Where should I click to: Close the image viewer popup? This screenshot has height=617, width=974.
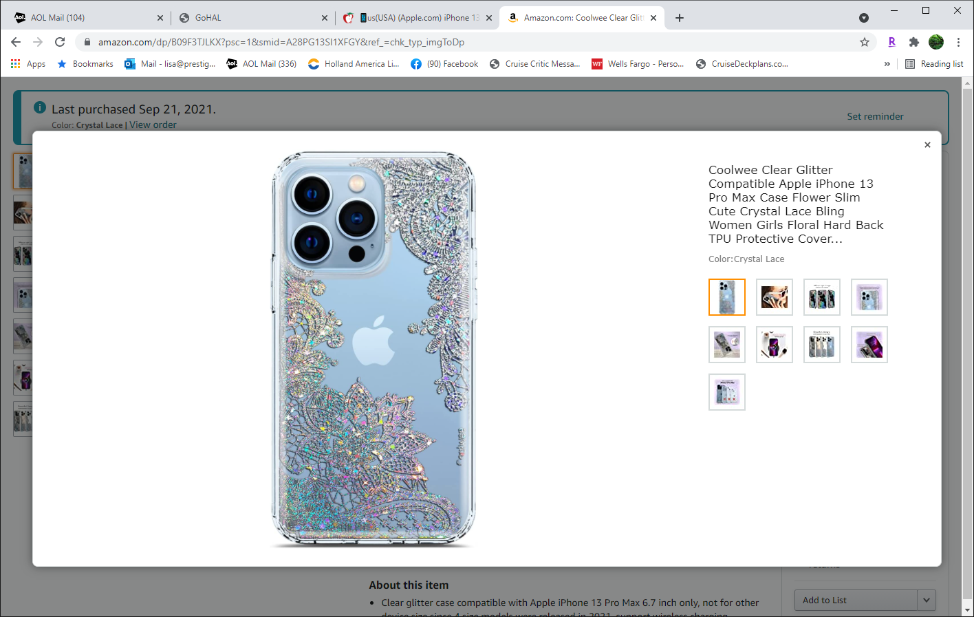click(927, 144)
